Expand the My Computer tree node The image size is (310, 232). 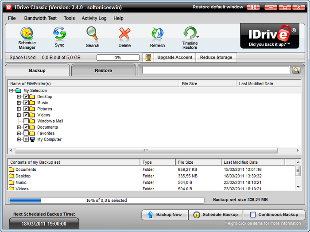coord(19,139)
